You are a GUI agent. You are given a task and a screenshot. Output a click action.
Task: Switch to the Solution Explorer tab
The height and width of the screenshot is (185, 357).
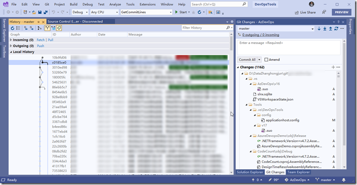[250, 172]
